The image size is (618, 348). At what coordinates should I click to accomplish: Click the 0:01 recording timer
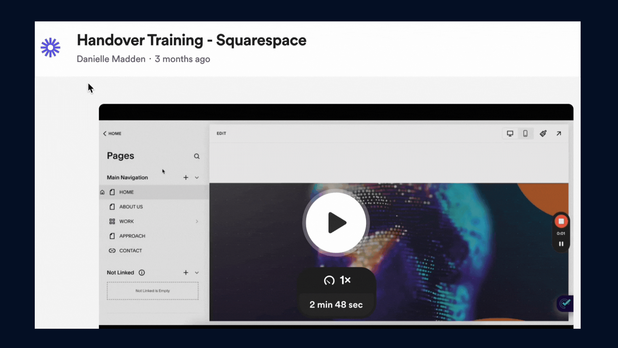coord(561,234)
